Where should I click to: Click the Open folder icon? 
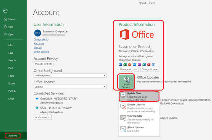click(x=5, y=34)
